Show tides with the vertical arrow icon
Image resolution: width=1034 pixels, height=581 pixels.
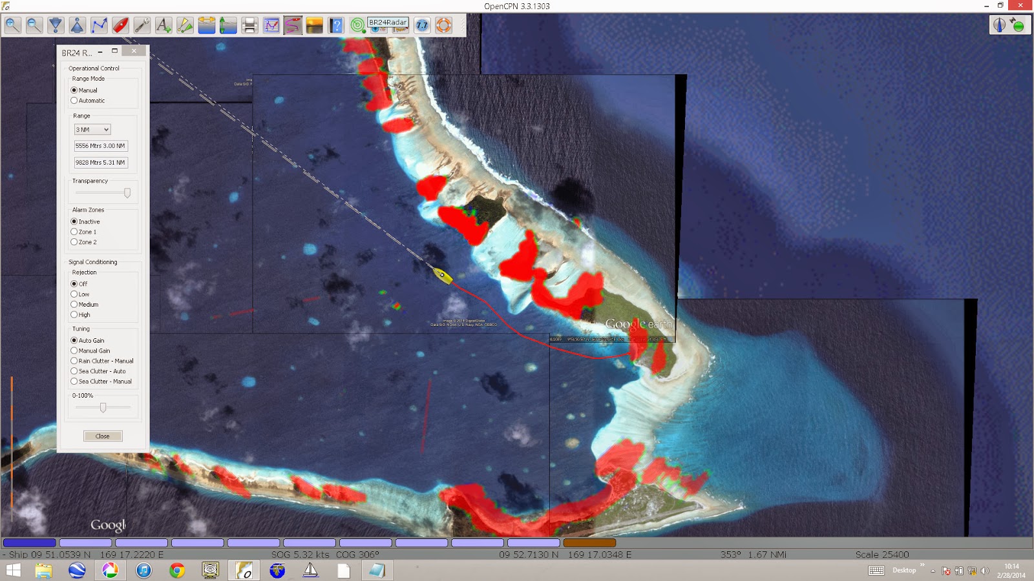(x=228, y=25)
